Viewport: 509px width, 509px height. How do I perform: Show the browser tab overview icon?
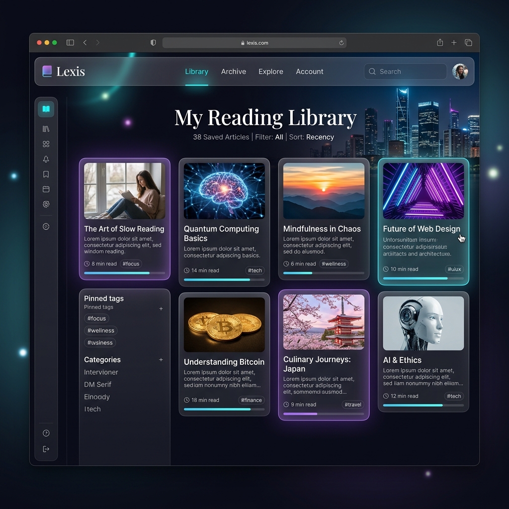pos(468,43)
